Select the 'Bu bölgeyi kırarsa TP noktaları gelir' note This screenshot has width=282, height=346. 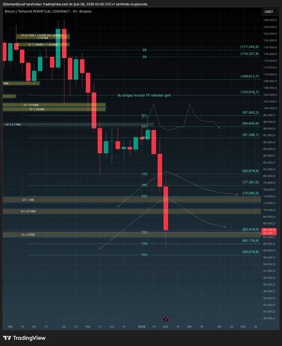144,95
